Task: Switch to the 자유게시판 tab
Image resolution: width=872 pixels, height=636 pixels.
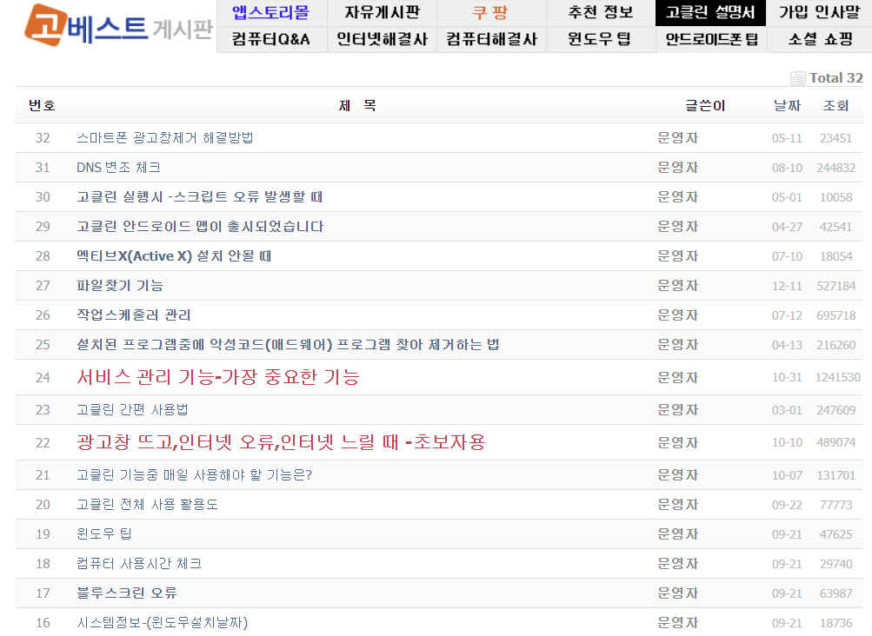Action: [381, 13]
